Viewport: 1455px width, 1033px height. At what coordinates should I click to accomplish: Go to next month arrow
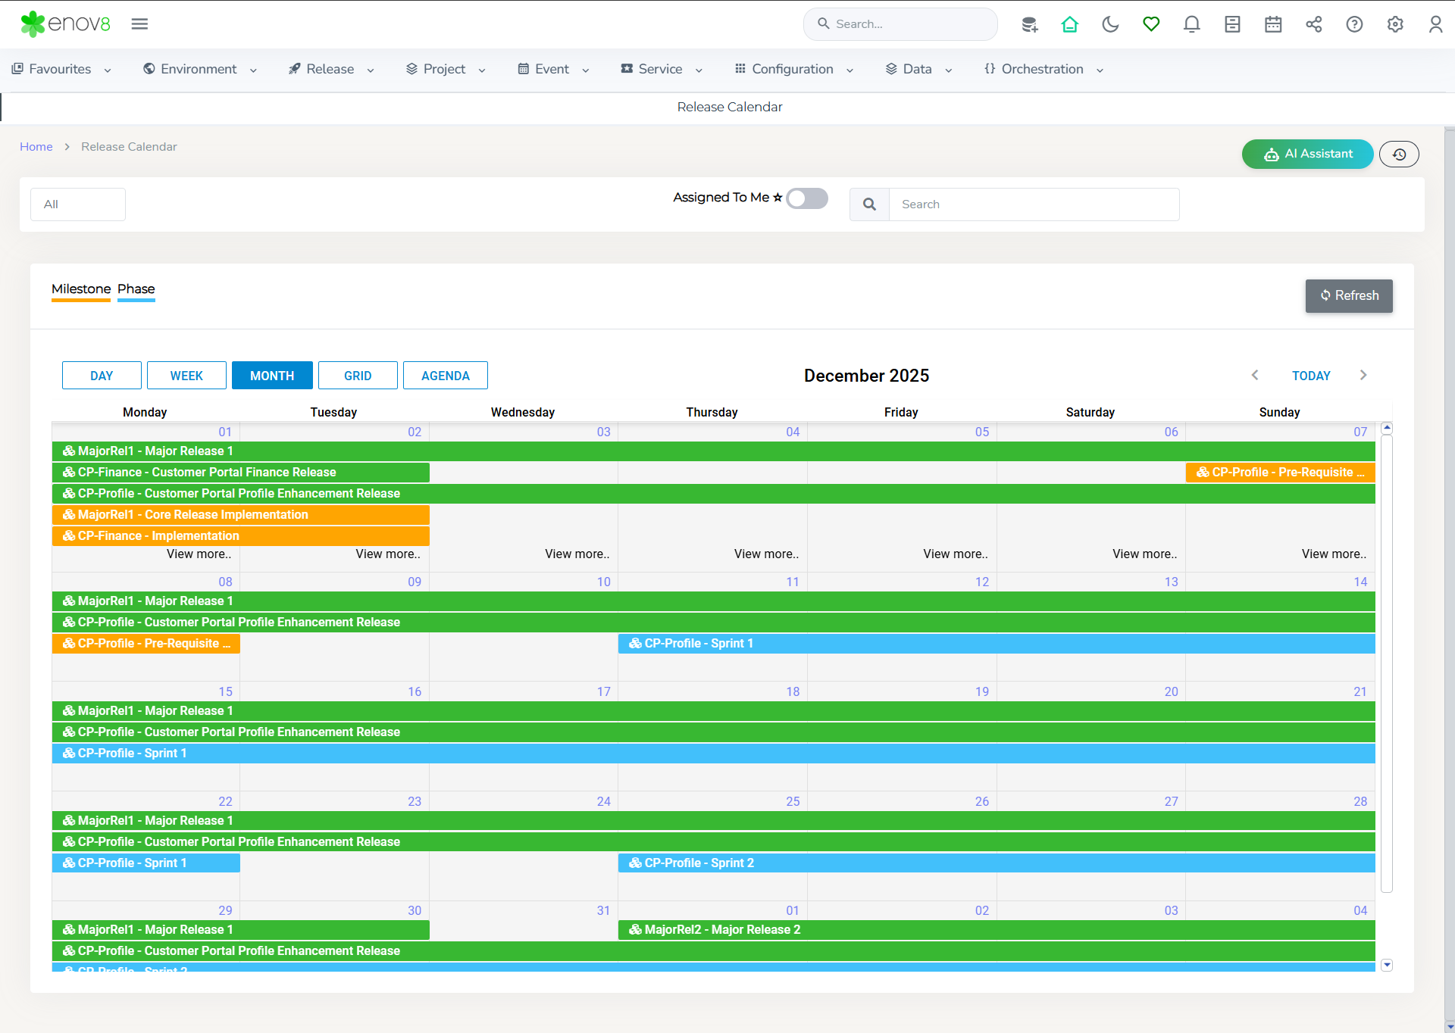pos(1363,376)
